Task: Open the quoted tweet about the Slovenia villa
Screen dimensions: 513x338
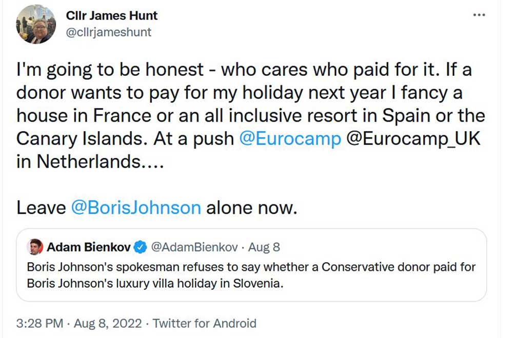Action: (x=251, y=275)
